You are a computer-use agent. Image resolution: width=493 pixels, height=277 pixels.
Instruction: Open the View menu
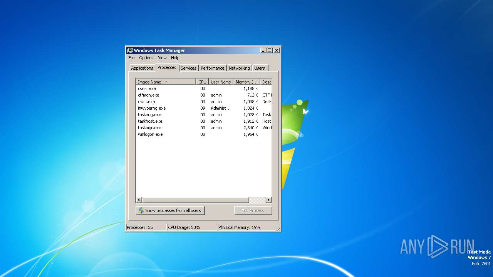point(162,58)
